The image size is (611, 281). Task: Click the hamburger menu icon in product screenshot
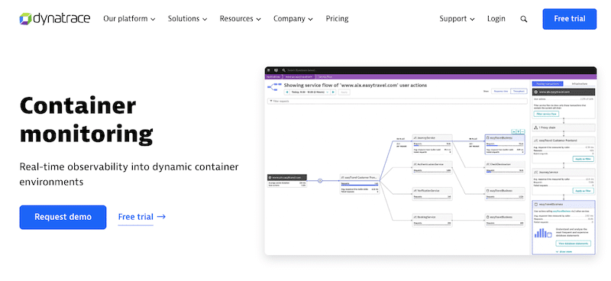(x=269, y=70)
